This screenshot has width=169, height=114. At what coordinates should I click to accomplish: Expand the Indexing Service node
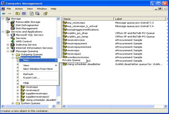point(8,45)
